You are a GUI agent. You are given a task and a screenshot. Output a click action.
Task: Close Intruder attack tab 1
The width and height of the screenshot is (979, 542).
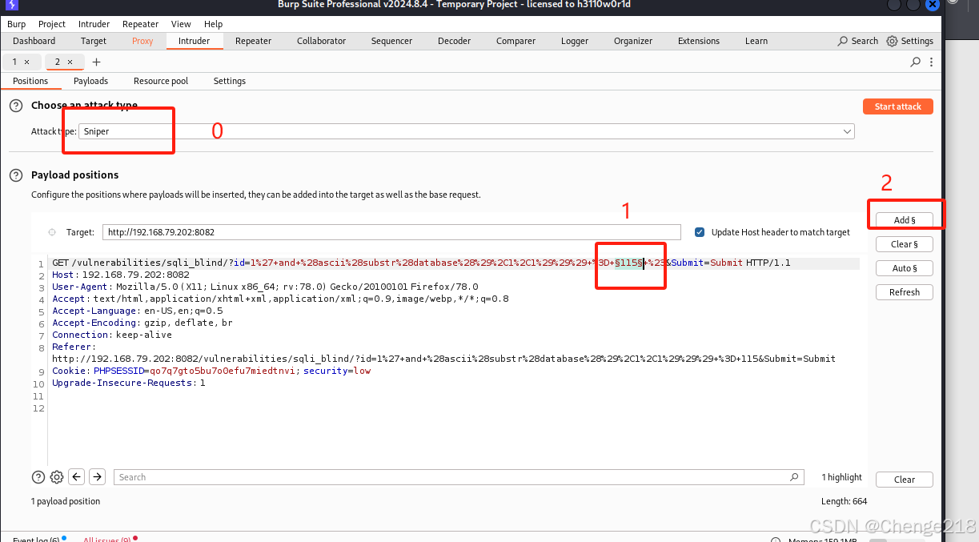pos(26,62)
